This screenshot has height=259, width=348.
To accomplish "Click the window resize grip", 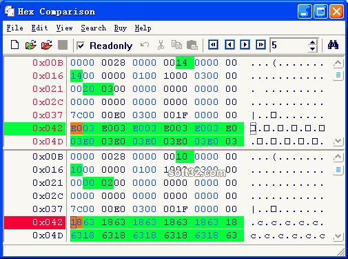I will 341,252.
